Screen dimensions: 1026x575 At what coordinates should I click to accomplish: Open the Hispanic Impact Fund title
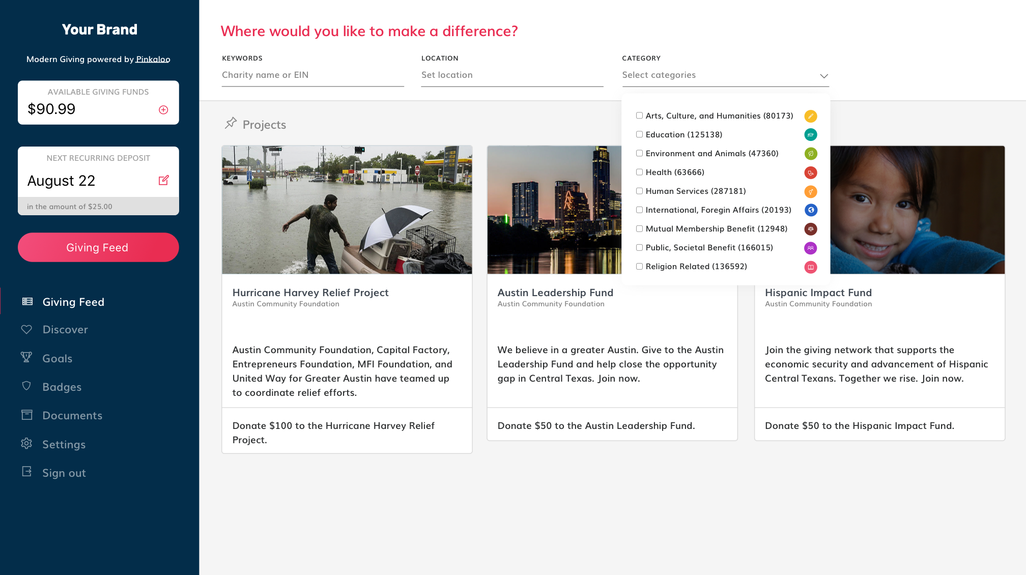click(818, 293)
